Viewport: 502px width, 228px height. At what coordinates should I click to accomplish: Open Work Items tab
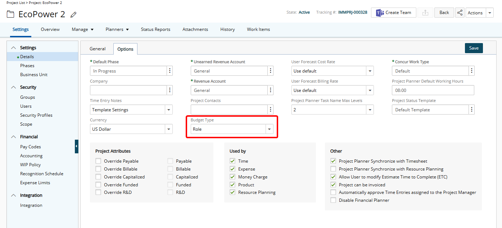258,29
